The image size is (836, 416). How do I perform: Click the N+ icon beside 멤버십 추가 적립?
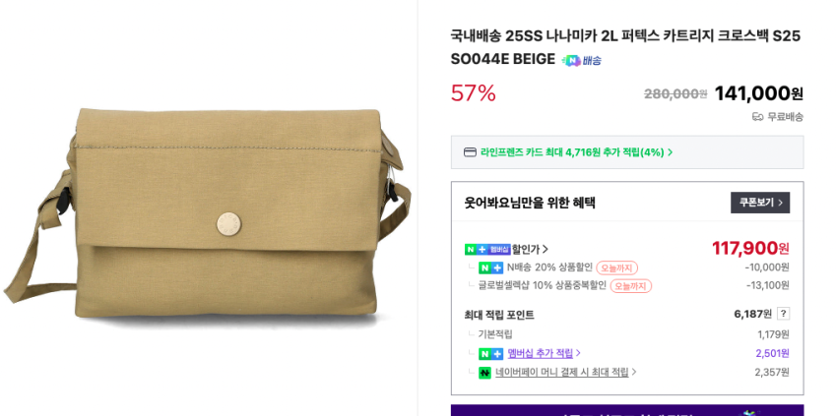(490, 354)
